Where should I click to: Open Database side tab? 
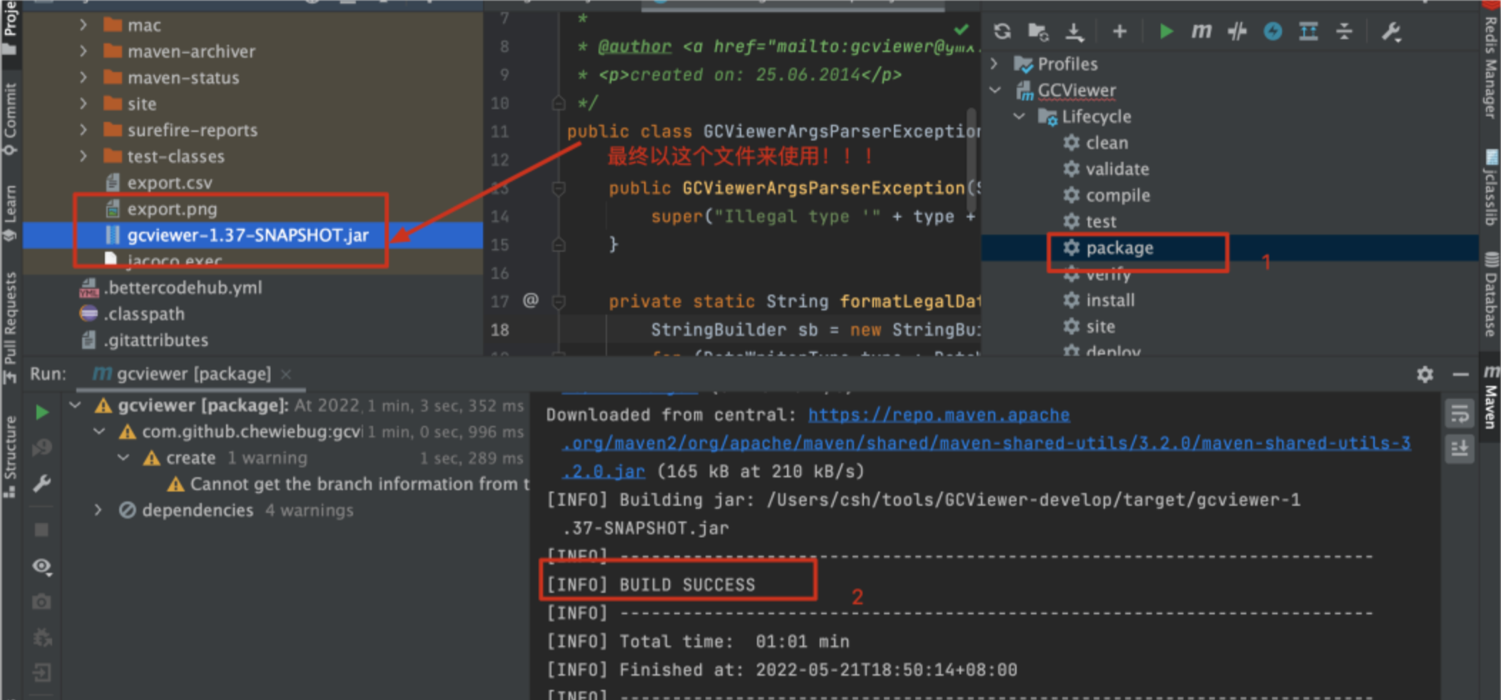[1491, 294]
